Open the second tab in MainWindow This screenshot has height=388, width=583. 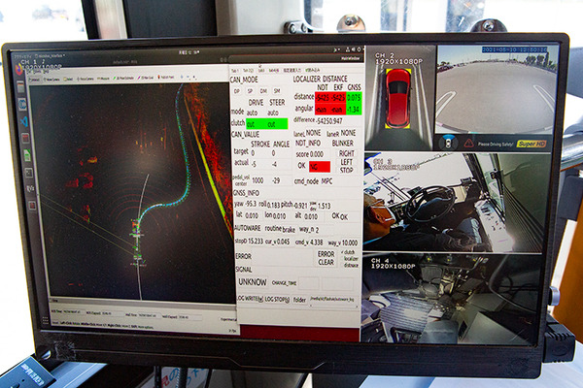pyautogui.click(x=249, y=71)
